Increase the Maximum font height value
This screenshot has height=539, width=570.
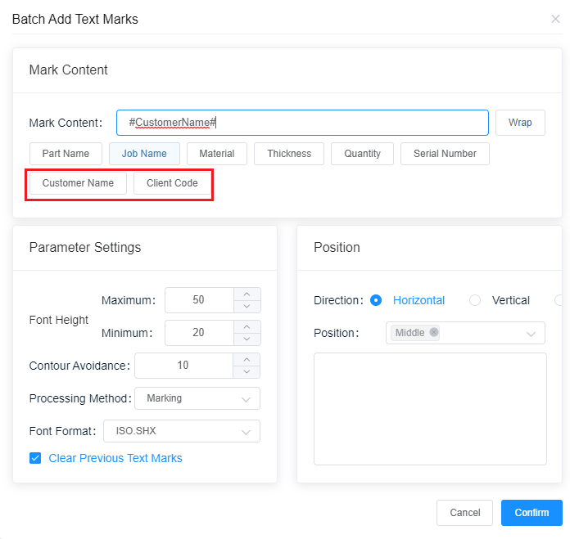(x=247, y=294)
